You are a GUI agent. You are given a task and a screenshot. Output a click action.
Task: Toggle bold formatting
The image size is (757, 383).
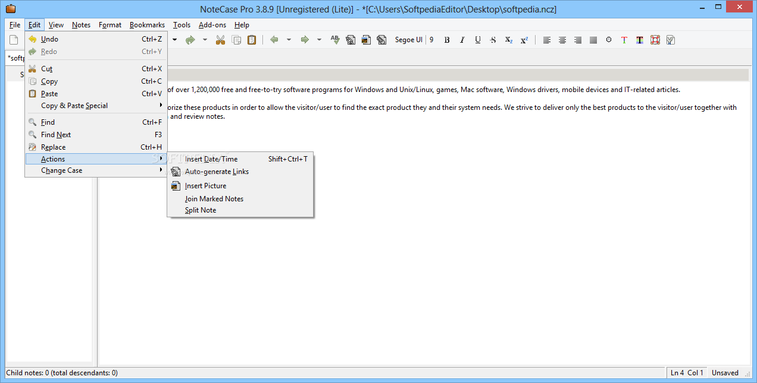click(447, 40)
